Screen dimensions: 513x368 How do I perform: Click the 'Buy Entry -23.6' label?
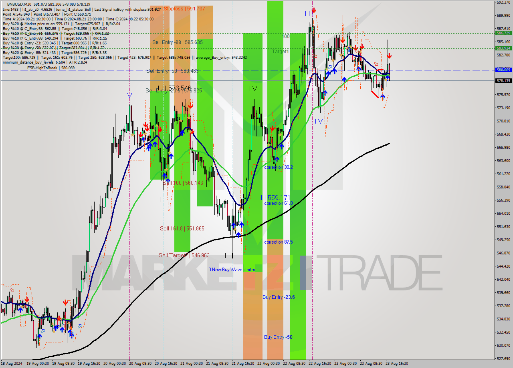tap(279, 297)
